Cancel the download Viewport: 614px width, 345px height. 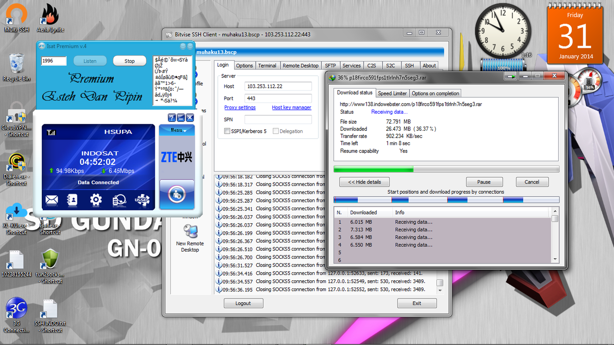[x=532, y=182]
